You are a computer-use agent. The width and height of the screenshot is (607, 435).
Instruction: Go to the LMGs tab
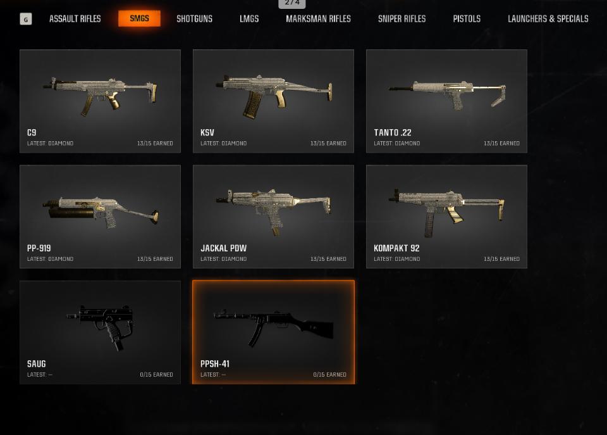point(249,18)
